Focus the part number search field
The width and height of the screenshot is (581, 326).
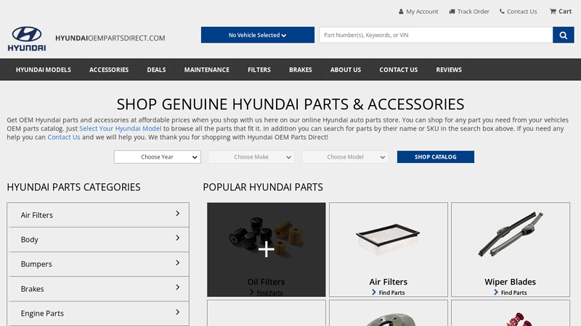(x=436, y=35)
